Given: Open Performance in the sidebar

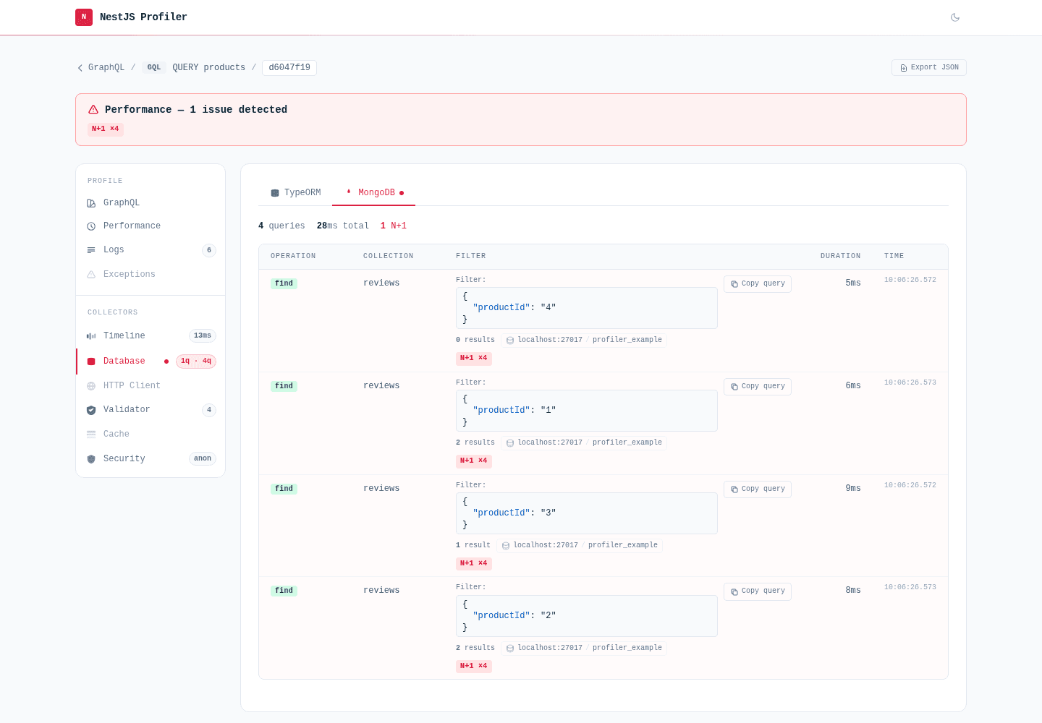Looking at the screenshot, I should pyautogui.click(x=151, y=226).
